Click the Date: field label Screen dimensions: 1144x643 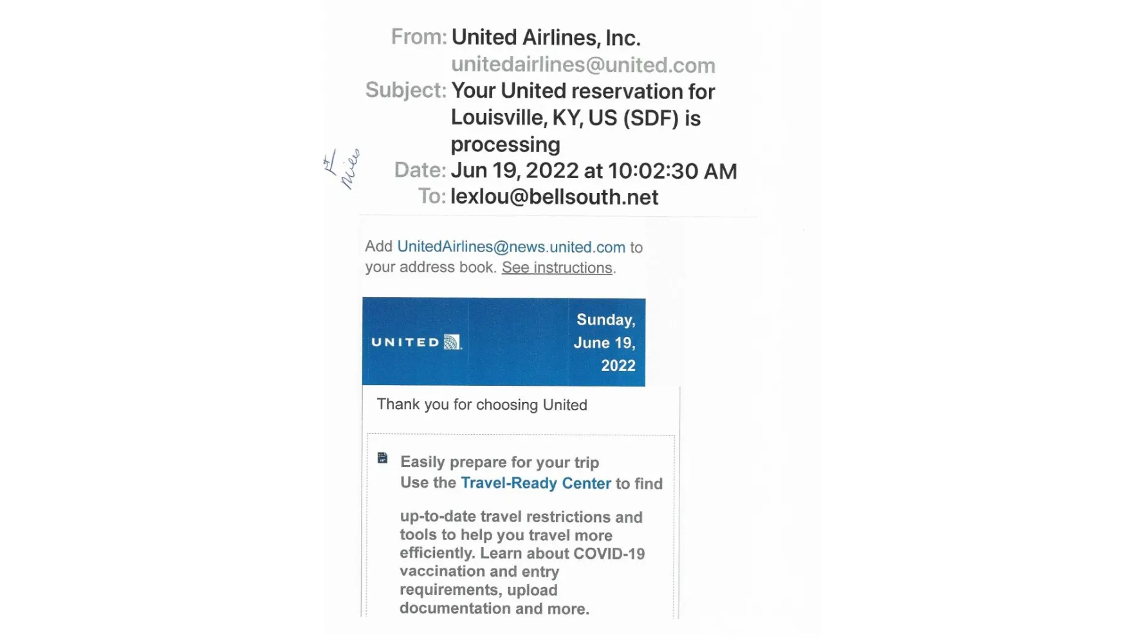[420, 170]
